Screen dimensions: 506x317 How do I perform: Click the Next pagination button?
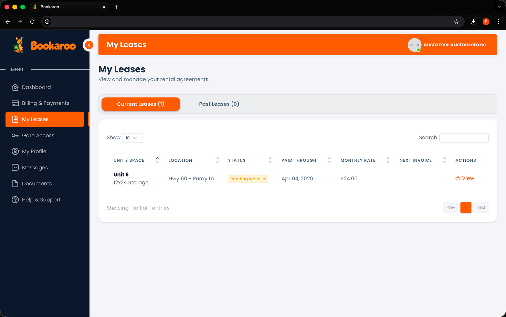click(x=481, y=207)
